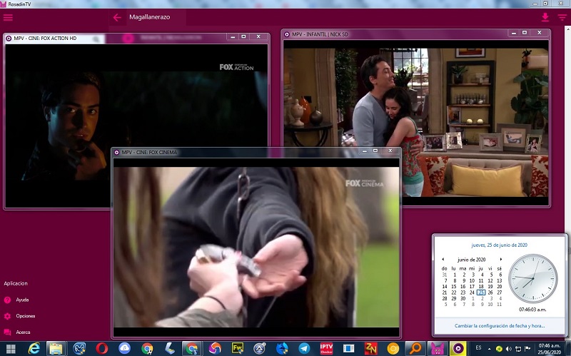Go back with the arrow beside Magallanerazo
The height and width of the screenshot is (356, 571).
(117, 17)
